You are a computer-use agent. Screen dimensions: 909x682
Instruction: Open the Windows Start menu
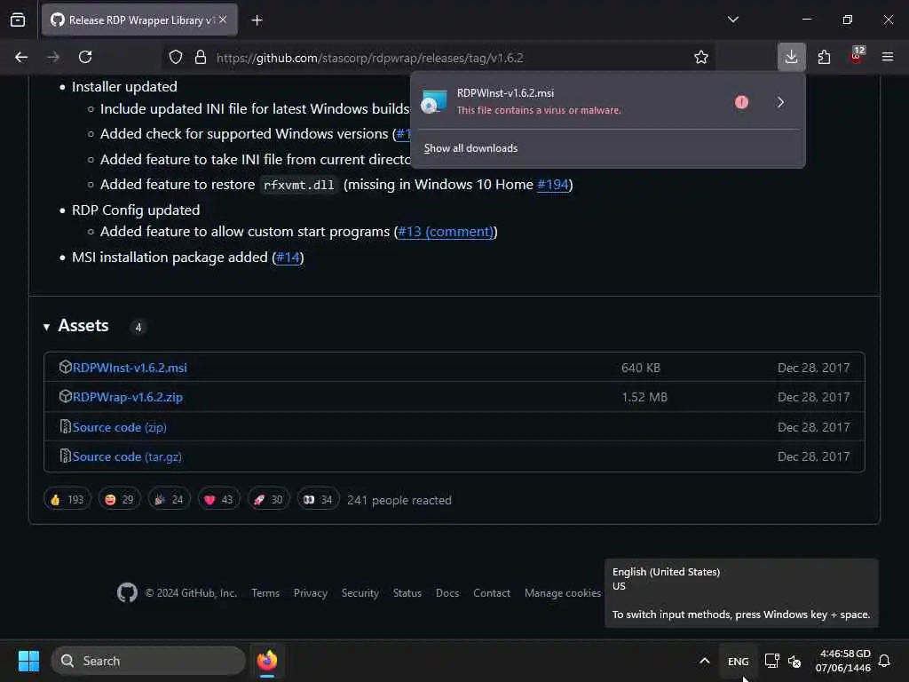tap(28, 661)
